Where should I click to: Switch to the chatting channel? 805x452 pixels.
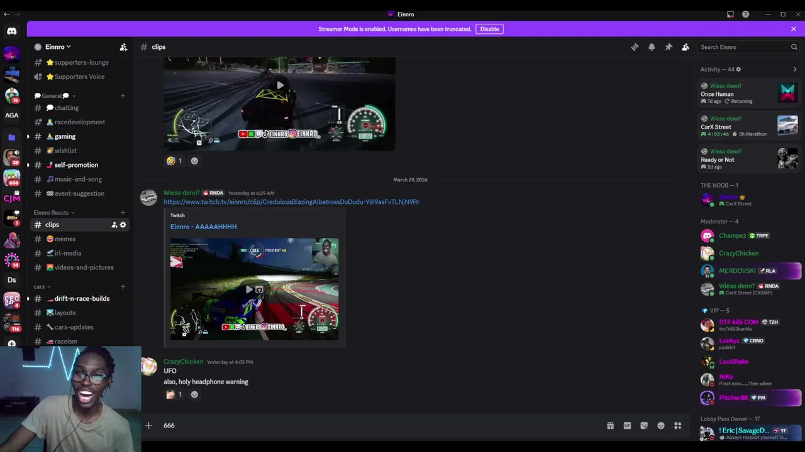[x=79, y=108]
